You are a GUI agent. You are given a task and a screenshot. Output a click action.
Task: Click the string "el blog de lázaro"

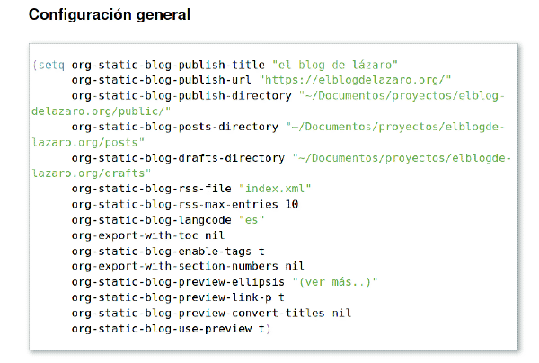tap(335, 65)
